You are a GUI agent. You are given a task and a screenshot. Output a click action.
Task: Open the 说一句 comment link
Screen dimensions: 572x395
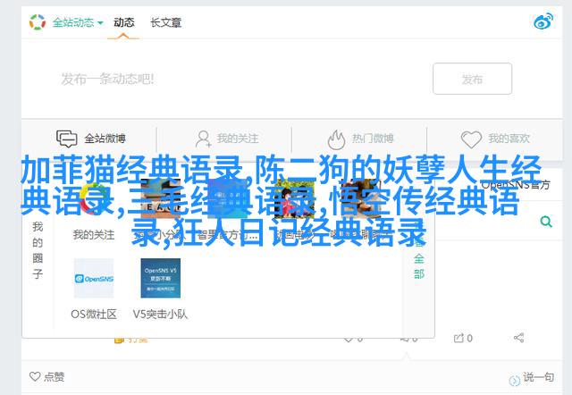(532, 378)
